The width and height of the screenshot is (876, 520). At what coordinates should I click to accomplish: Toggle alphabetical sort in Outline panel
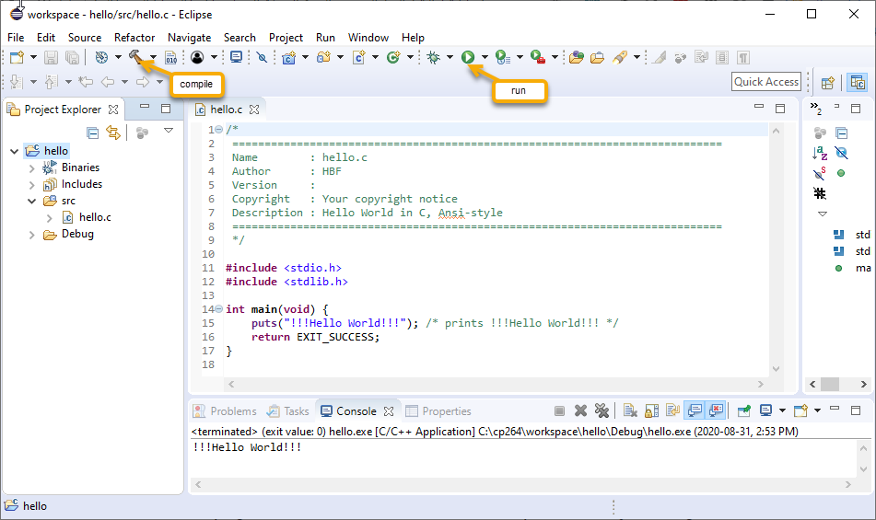820,153
